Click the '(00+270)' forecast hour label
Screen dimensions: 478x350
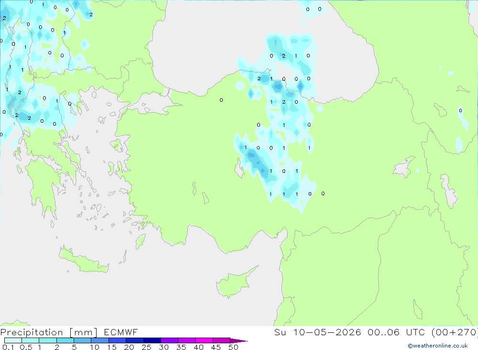(x=455, y=332)
